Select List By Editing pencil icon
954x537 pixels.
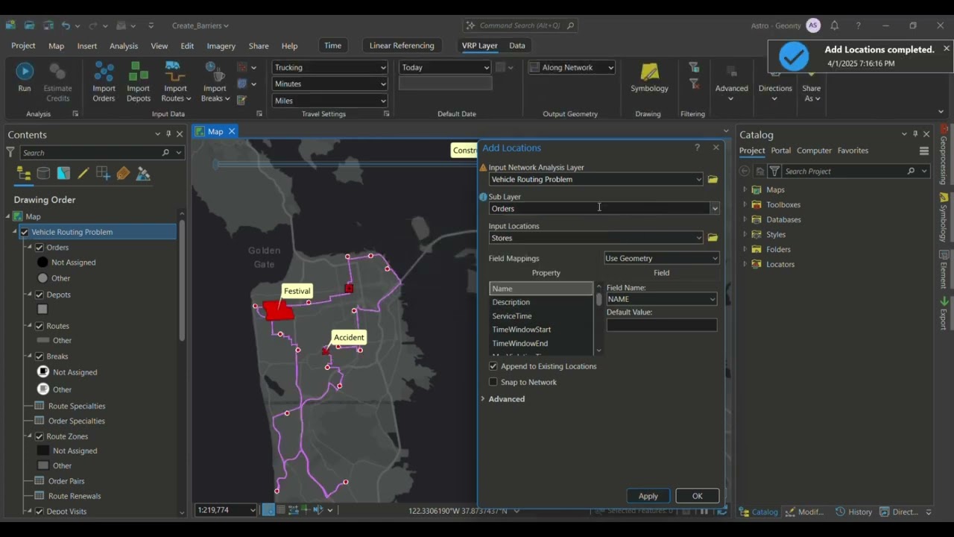click(x=83, y=174)
